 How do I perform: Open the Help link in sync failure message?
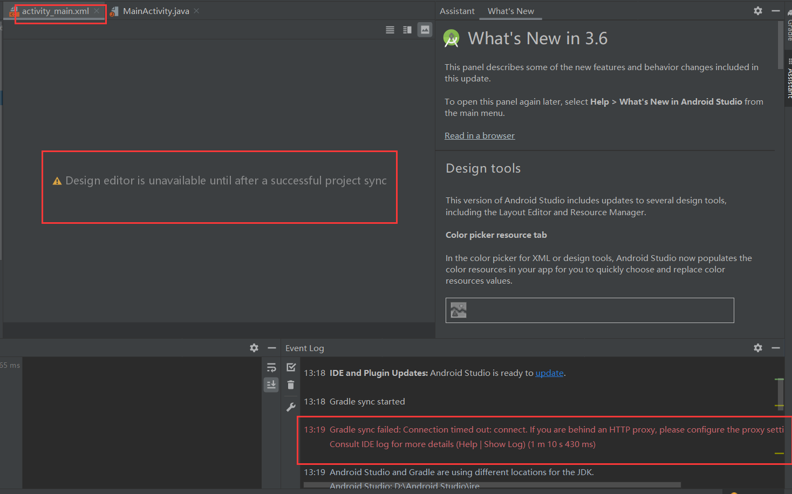point(468,444)
